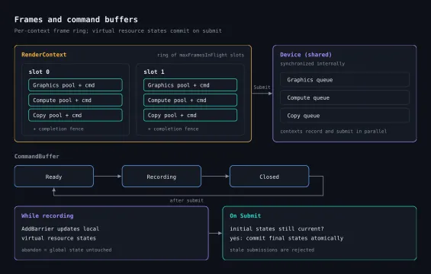Screen dimensions: 431x274
Task: Click slot 1 'Graphics pool + cmd' box
Action: click(190, 85)
